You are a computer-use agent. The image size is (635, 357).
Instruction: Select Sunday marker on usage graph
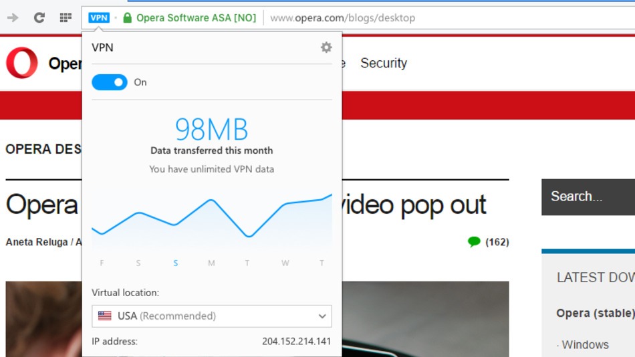[175, 263]
